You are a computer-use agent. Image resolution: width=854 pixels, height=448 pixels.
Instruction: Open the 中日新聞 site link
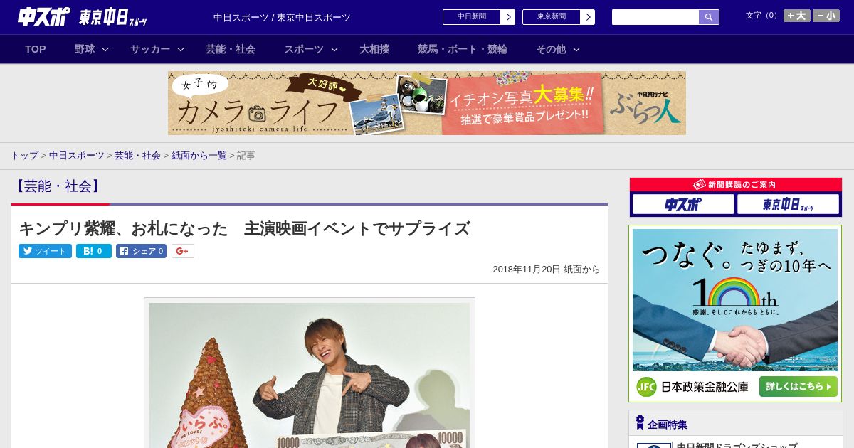(471, 17)
